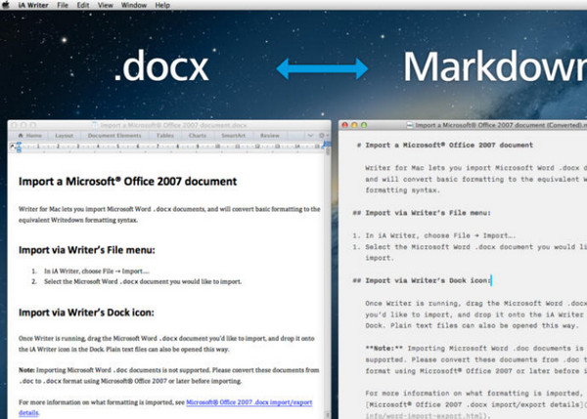587x419 pixels.
Task: Switch to the Home ribbon tab in Word
Action: pos(30,136)
